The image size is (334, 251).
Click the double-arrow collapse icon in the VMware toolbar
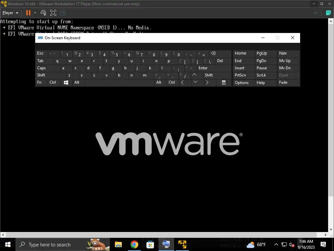315,13
